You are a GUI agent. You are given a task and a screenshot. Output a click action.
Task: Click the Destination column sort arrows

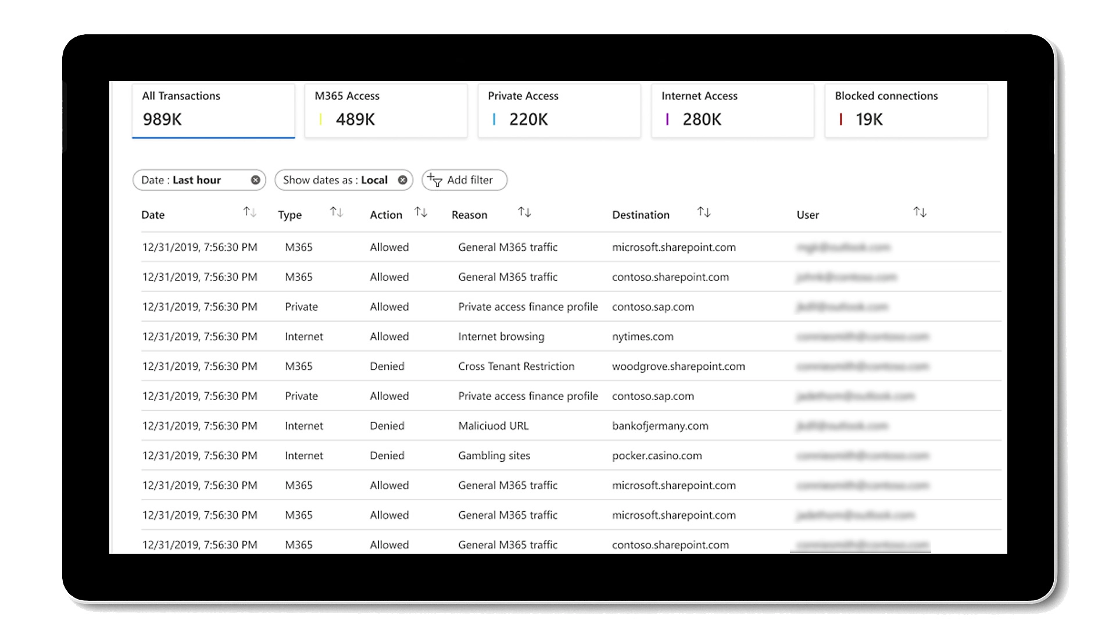pos(703,212)
